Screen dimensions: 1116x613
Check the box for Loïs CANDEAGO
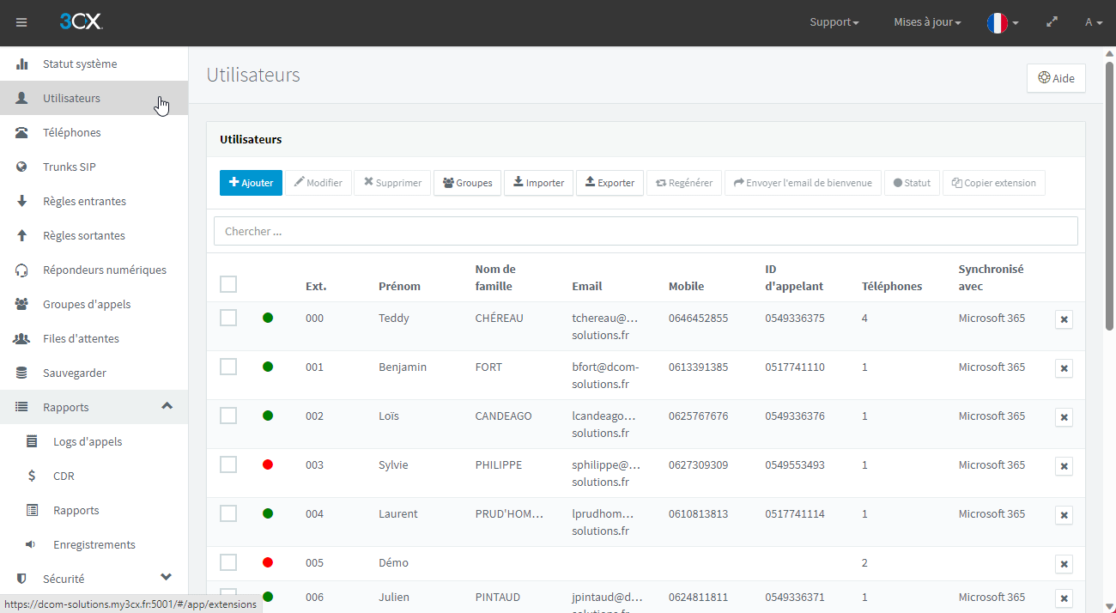[228, 416]
